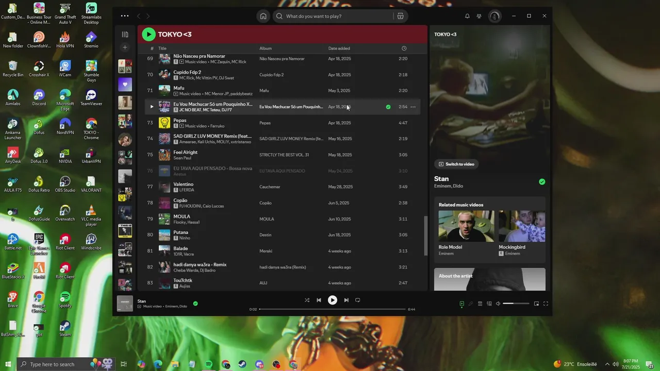Viewport: 660px width, 371px height.
Task: Select track hadi danya wa3ra - Remix
Action: click(x=200, y=264)
